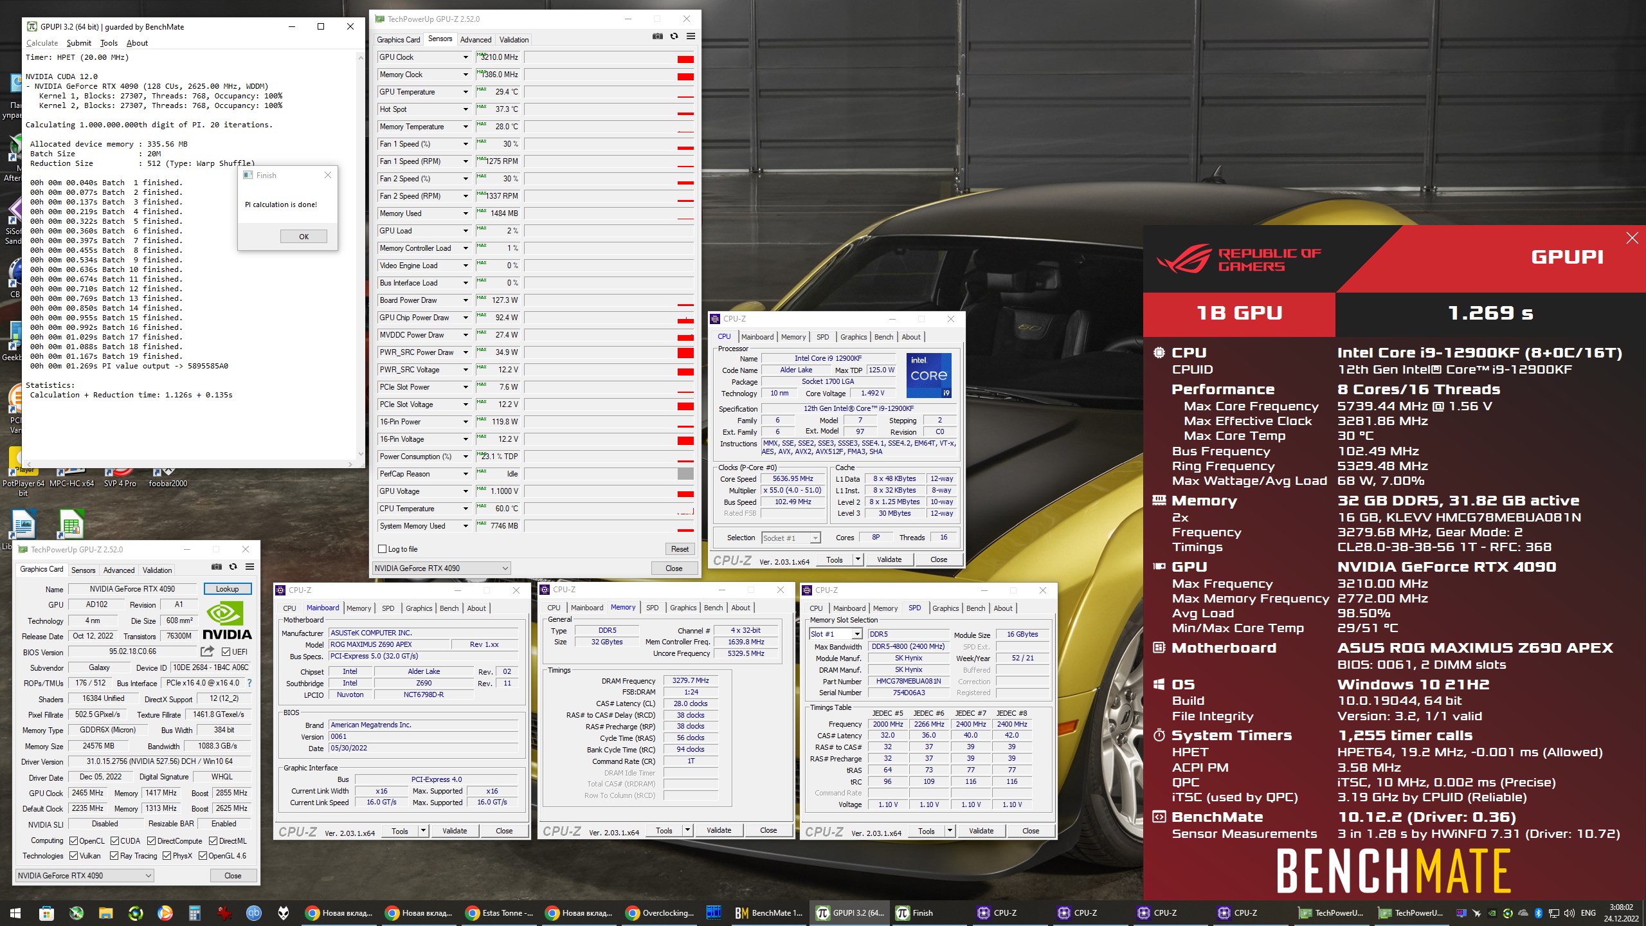
Task: Toggle OpenCL checkbox
Action: click(74, 840)
